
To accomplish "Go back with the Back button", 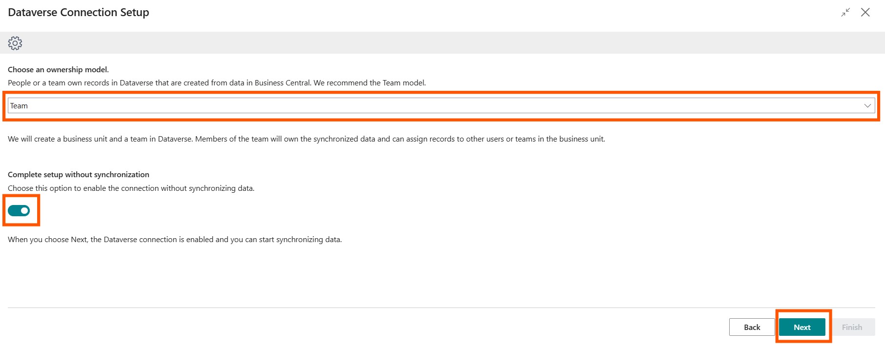I will pos(752,327).
